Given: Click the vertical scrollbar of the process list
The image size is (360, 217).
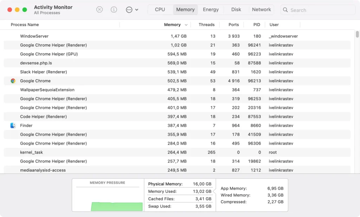Looking at the screenshot, I should [357, 34].
